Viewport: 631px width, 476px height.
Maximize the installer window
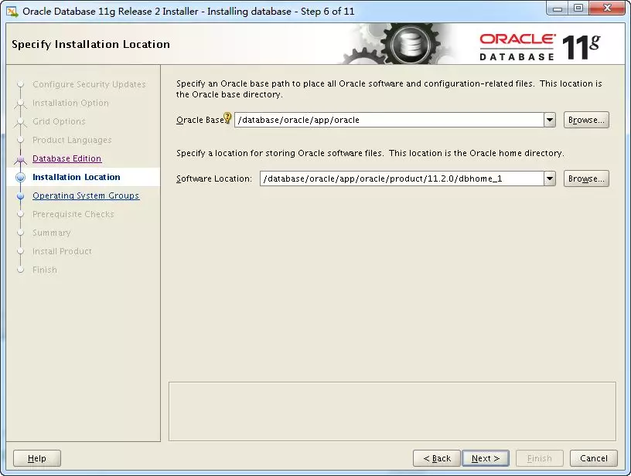[x=578, y=8]
